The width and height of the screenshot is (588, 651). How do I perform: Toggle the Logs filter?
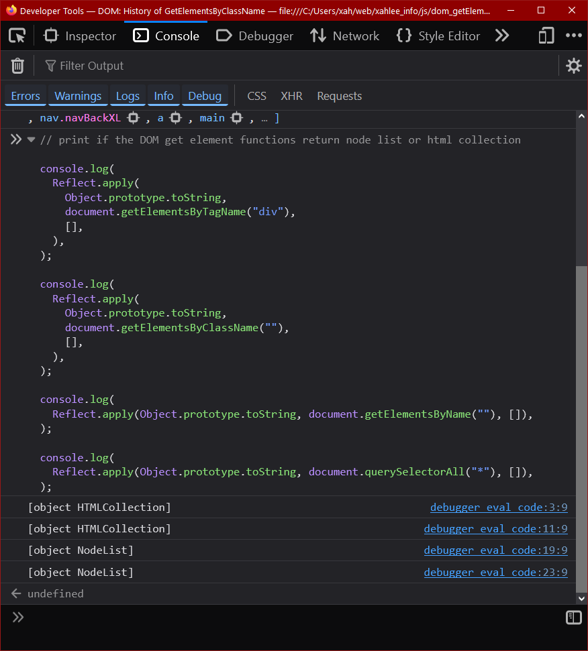[128, 96]
